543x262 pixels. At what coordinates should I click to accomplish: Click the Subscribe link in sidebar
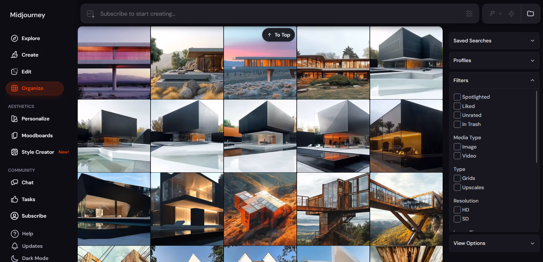pyautogui.click(x=34, y=216)
